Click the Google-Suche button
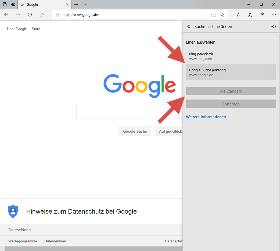The image size is (280, 251). (x=135, y=131)
